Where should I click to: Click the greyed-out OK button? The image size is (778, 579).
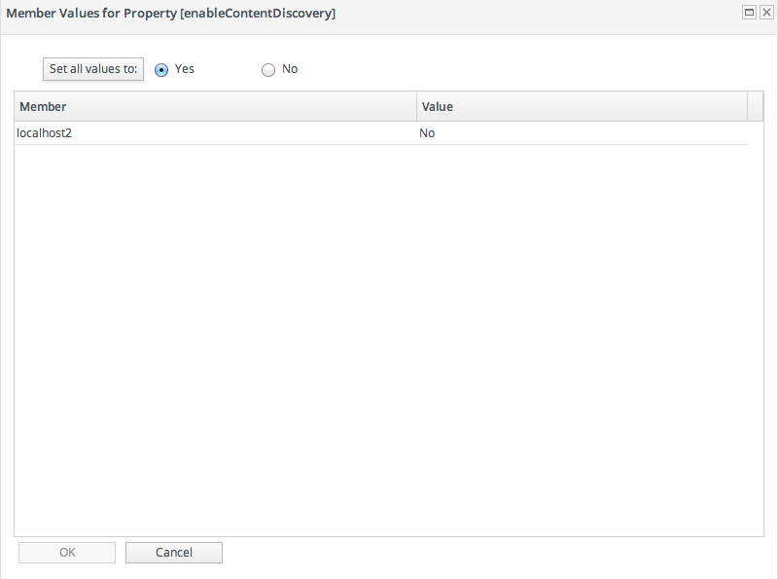(x=67, y=553)
